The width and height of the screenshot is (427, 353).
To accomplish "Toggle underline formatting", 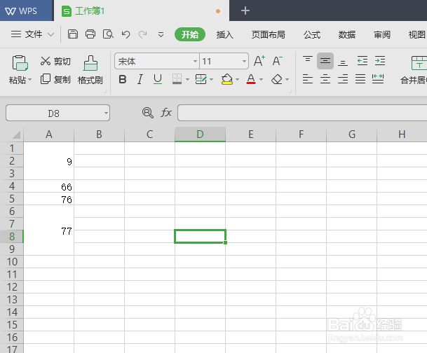I will tap(158, 79).
